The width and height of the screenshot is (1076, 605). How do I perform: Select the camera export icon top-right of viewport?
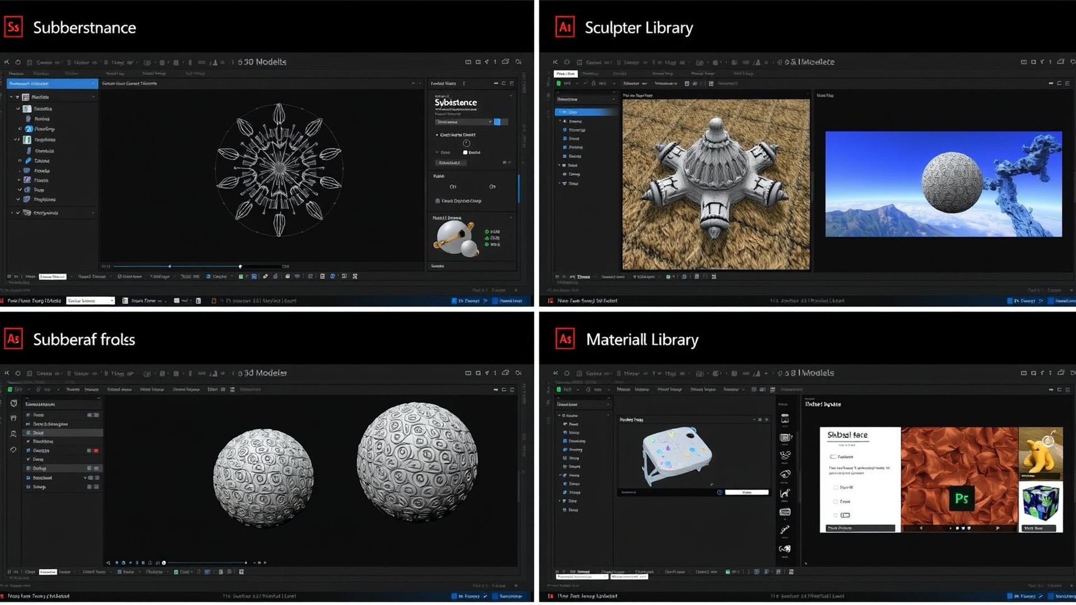[504, 62]
